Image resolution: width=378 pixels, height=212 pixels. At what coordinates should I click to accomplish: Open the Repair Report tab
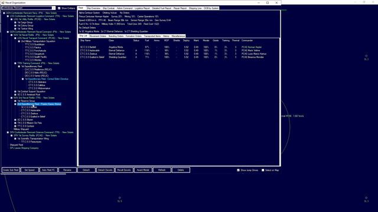point(180,8)
